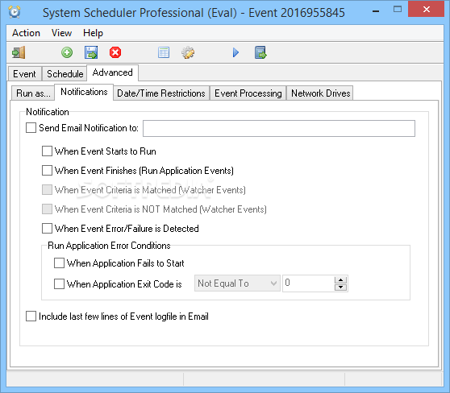
Task: Click the log view toolbar icon
Action: pyautogui.click(x=260, y=52)
